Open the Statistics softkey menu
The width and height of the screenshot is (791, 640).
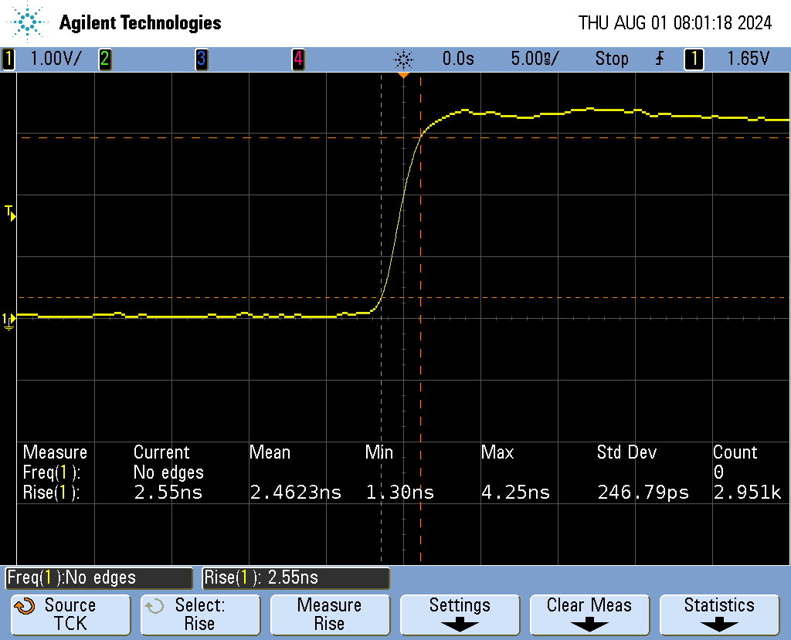click(719, 615)
